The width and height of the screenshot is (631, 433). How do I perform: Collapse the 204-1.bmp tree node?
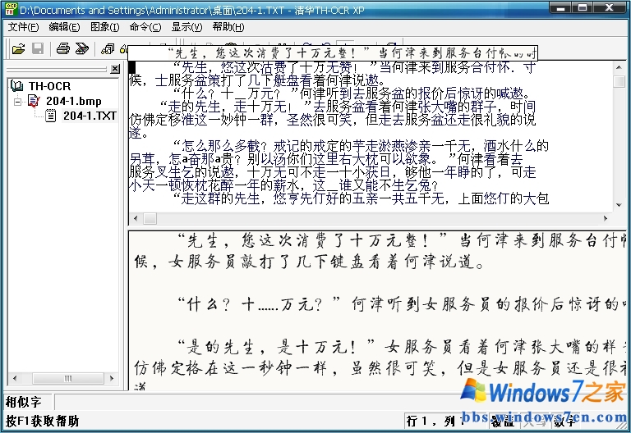18,101
